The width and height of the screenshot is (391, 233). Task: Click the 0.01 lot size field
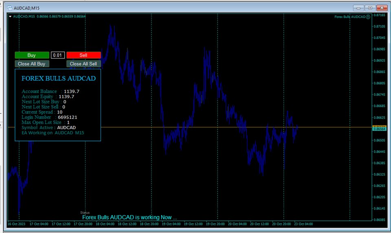point(57,55)
